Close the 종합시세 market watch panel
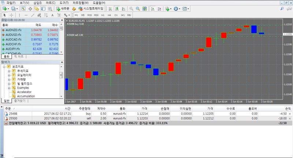293x158 pixels. (62, 20)
